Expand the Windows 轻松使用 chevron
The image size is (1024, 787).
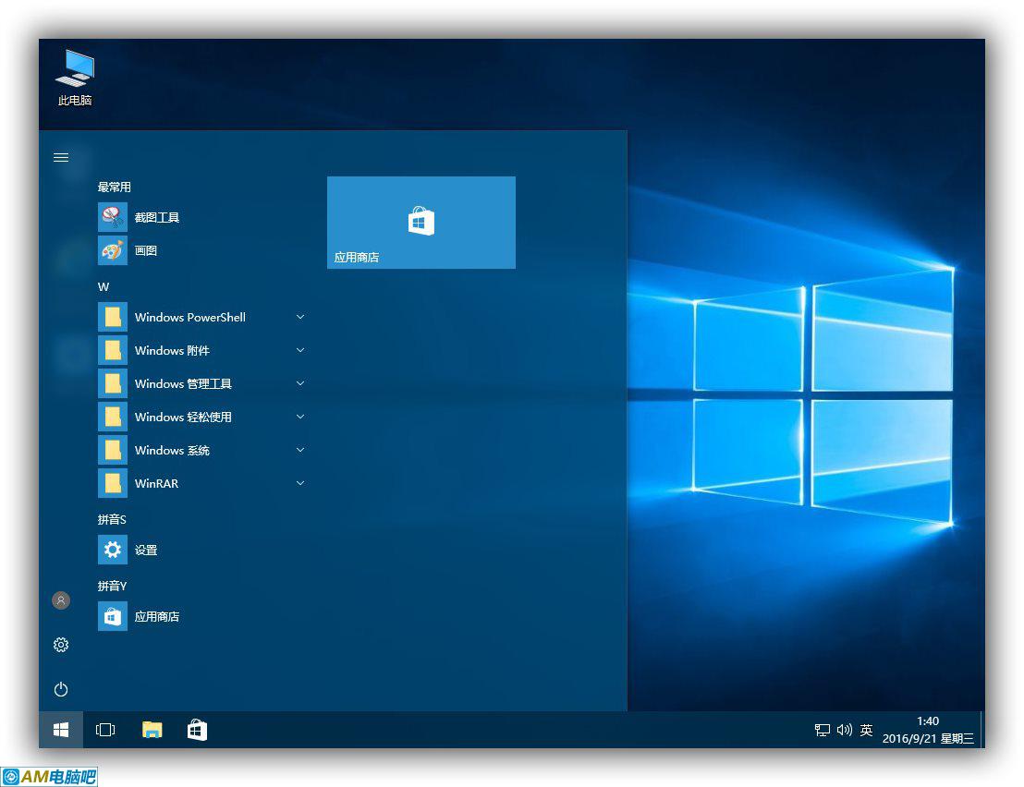[x=300, y=417]
